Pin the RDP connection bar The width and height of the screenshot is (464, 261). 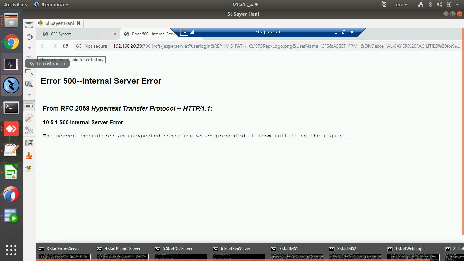point(184,32)
